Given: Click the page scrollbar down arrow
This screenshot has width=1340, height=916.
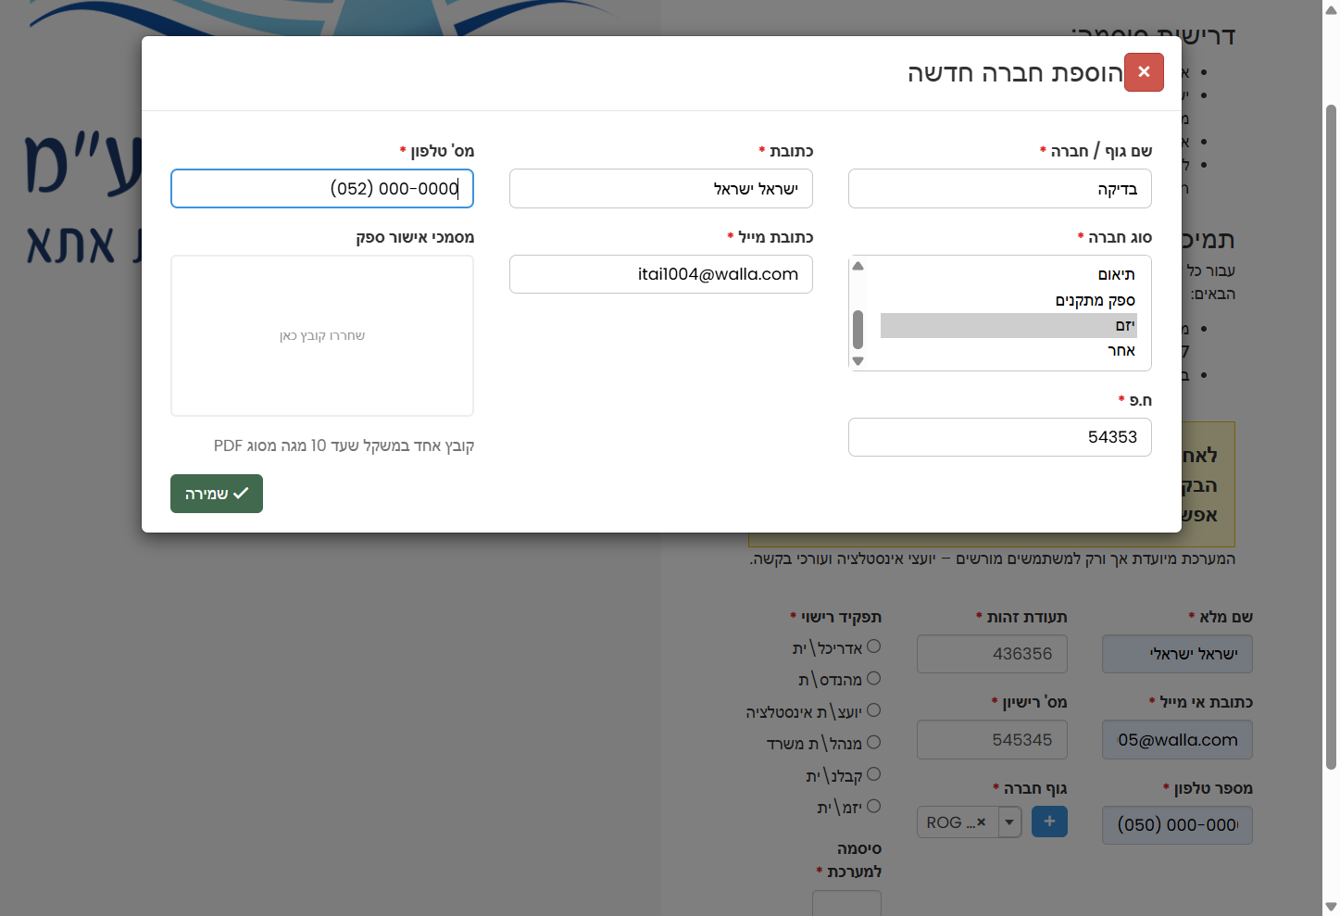Looking at the screenshot, I should 1332,907.
